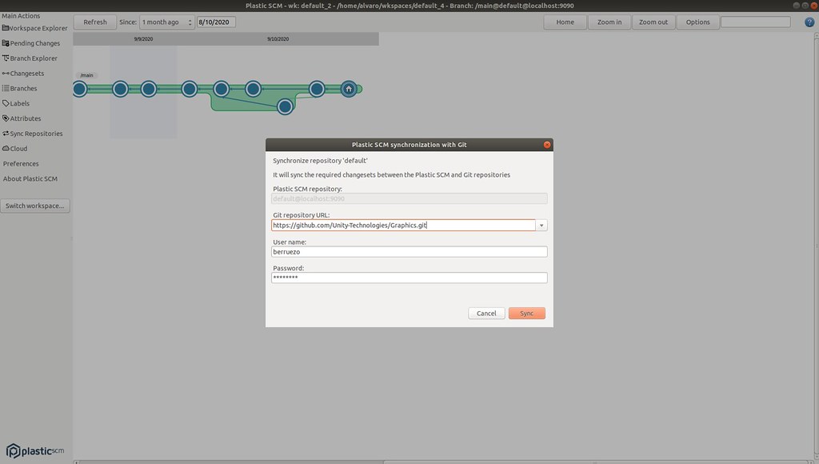Open the Changesets view
The image size is (819, 464).
[x=23, y=73]
